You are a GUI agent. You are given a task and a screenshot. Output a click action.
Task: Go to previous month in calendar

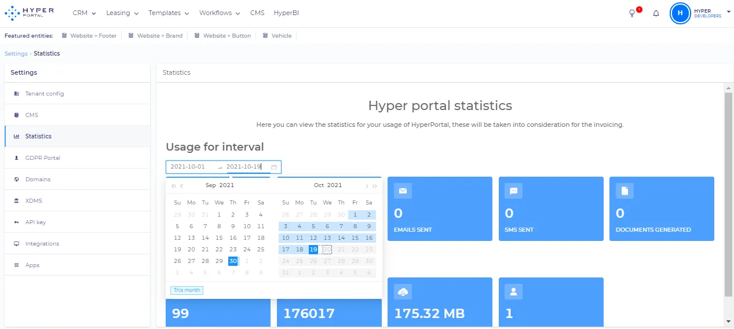click(x=182, y=186)
